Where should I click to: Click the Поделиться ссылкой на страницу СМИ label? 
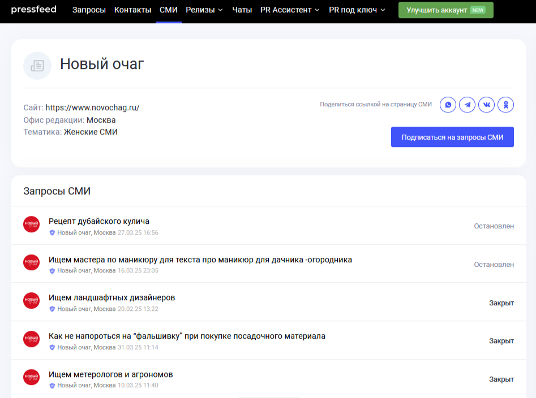(x=376, y=105)
